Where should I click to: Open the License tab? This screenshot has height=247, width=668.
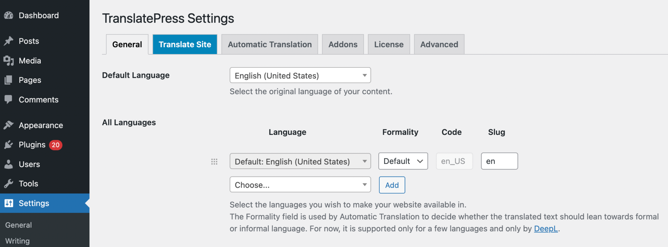[389, 44]
